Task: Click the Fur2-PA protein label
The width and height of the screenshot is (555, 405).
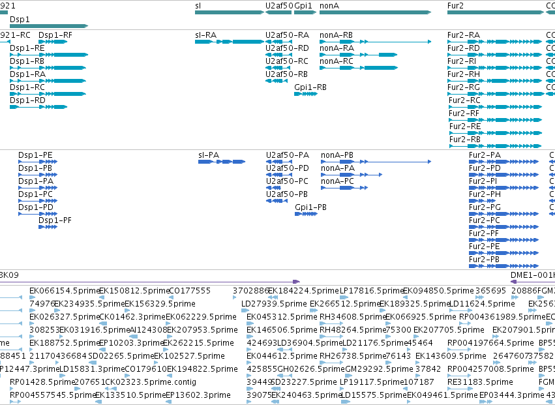Action: (x=485, y=155)
